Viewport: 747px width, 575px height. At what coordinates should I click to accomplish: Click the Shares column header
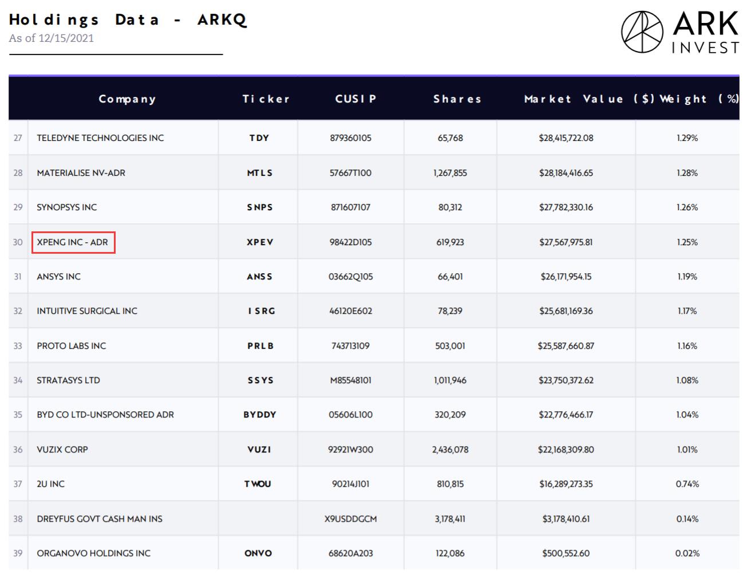tap(457, 99)
